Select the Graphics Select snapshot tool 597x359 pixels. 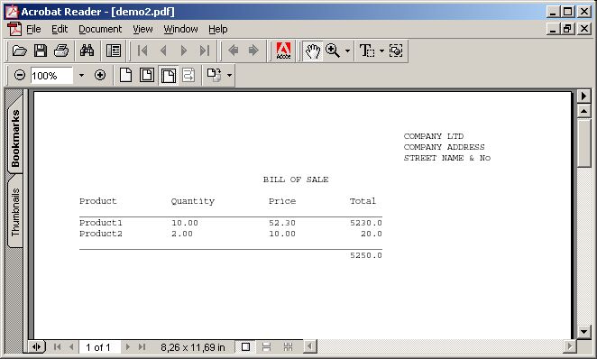pos(396,51)
